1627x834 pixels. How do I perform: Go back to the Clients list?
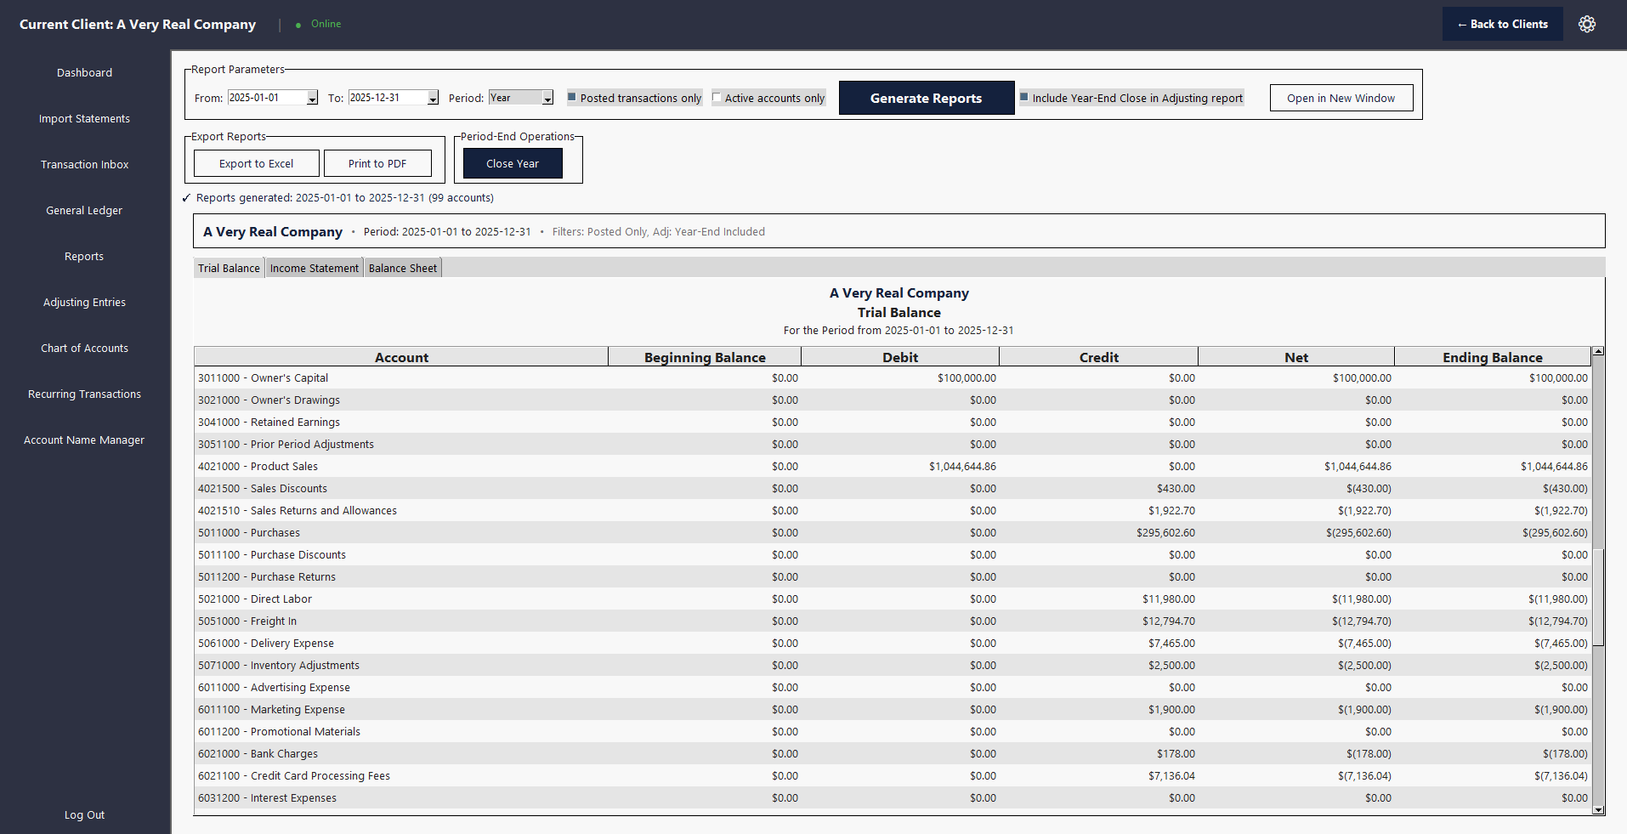pyautogui.click(x=1502, y=24)
